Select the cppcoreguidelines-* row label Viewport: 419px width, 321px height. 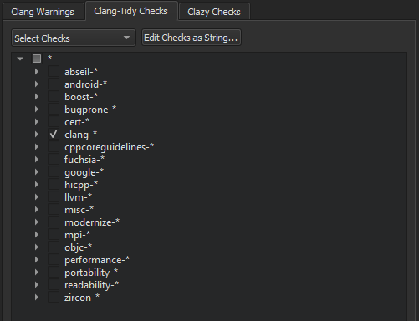[109, 147]
